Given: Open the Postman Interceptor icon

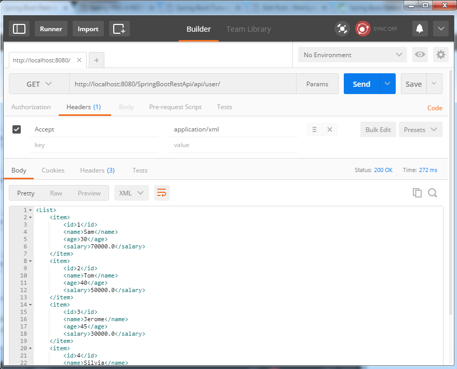Looking at the screenshot, I should 342,29.
